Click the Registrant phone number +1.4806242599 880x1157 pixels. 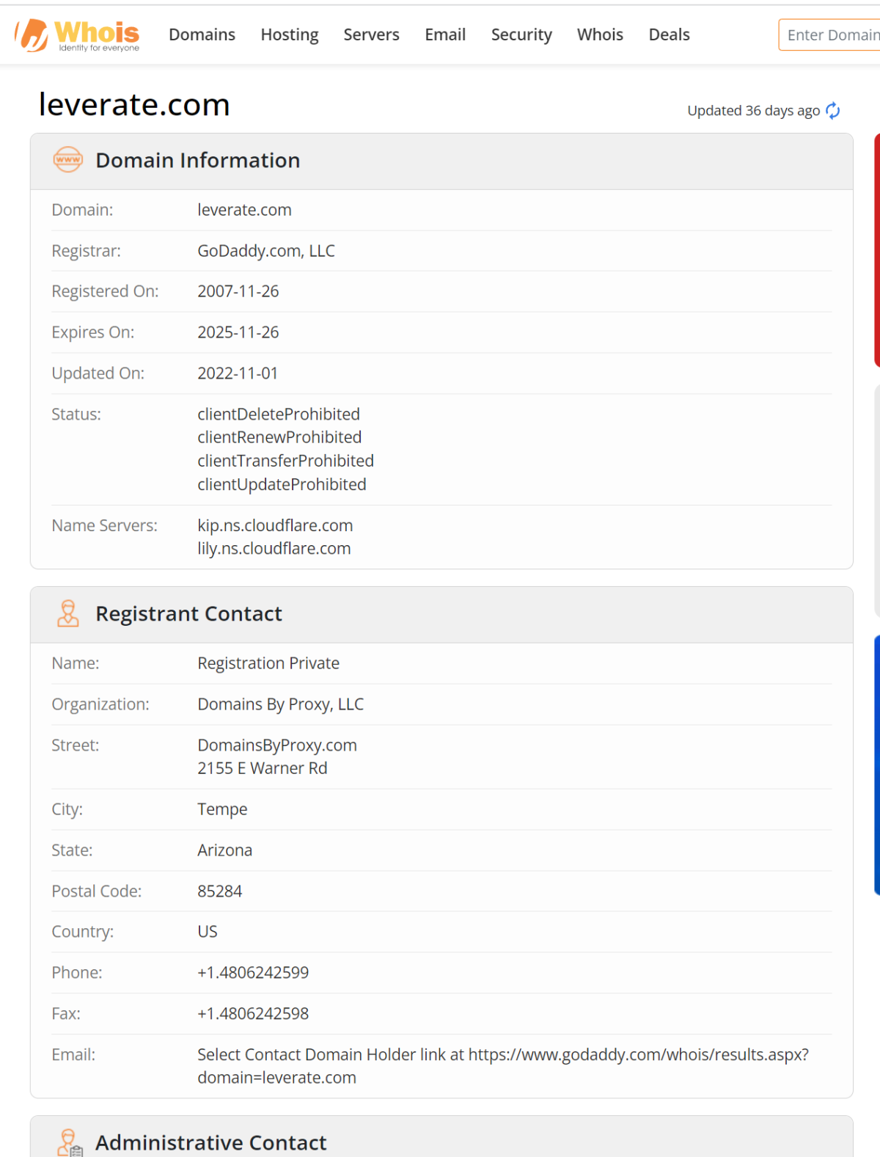point(253,973)
